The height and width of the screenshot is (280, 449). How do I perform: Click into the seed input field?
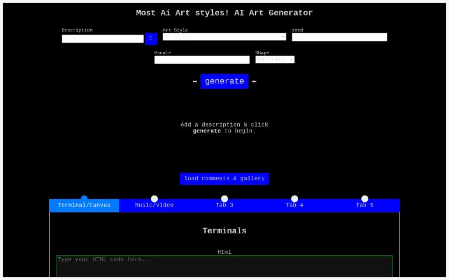point(339,37)
